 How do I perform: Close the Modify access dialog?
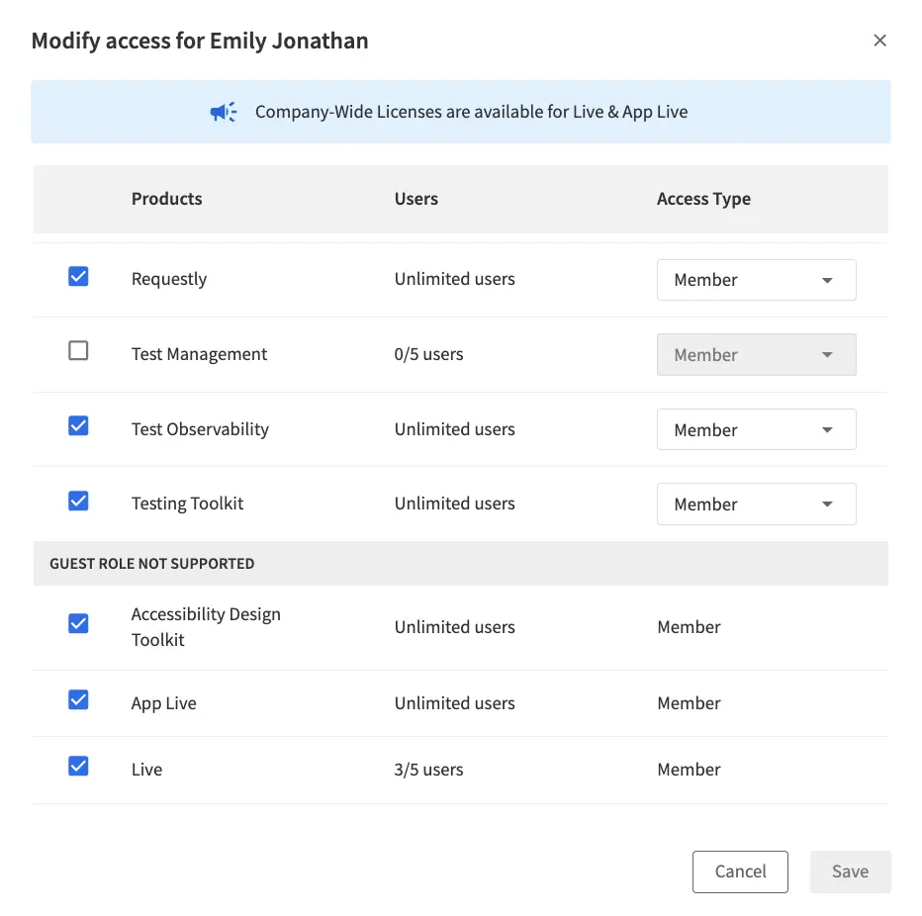click(x=879, y=41)
